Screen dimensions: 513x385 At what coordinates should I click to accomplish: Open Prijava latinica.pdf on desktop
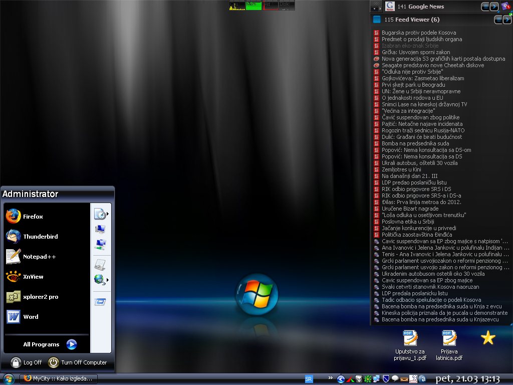coord(448,339)
